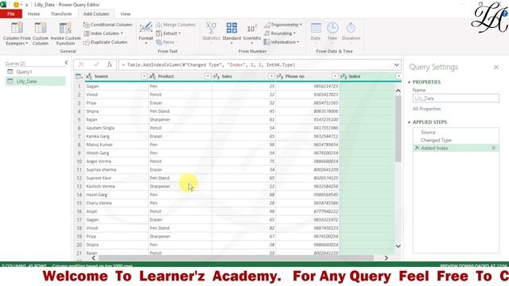
Task: Change Index column data type icon
Action: [x=344, y=76]
